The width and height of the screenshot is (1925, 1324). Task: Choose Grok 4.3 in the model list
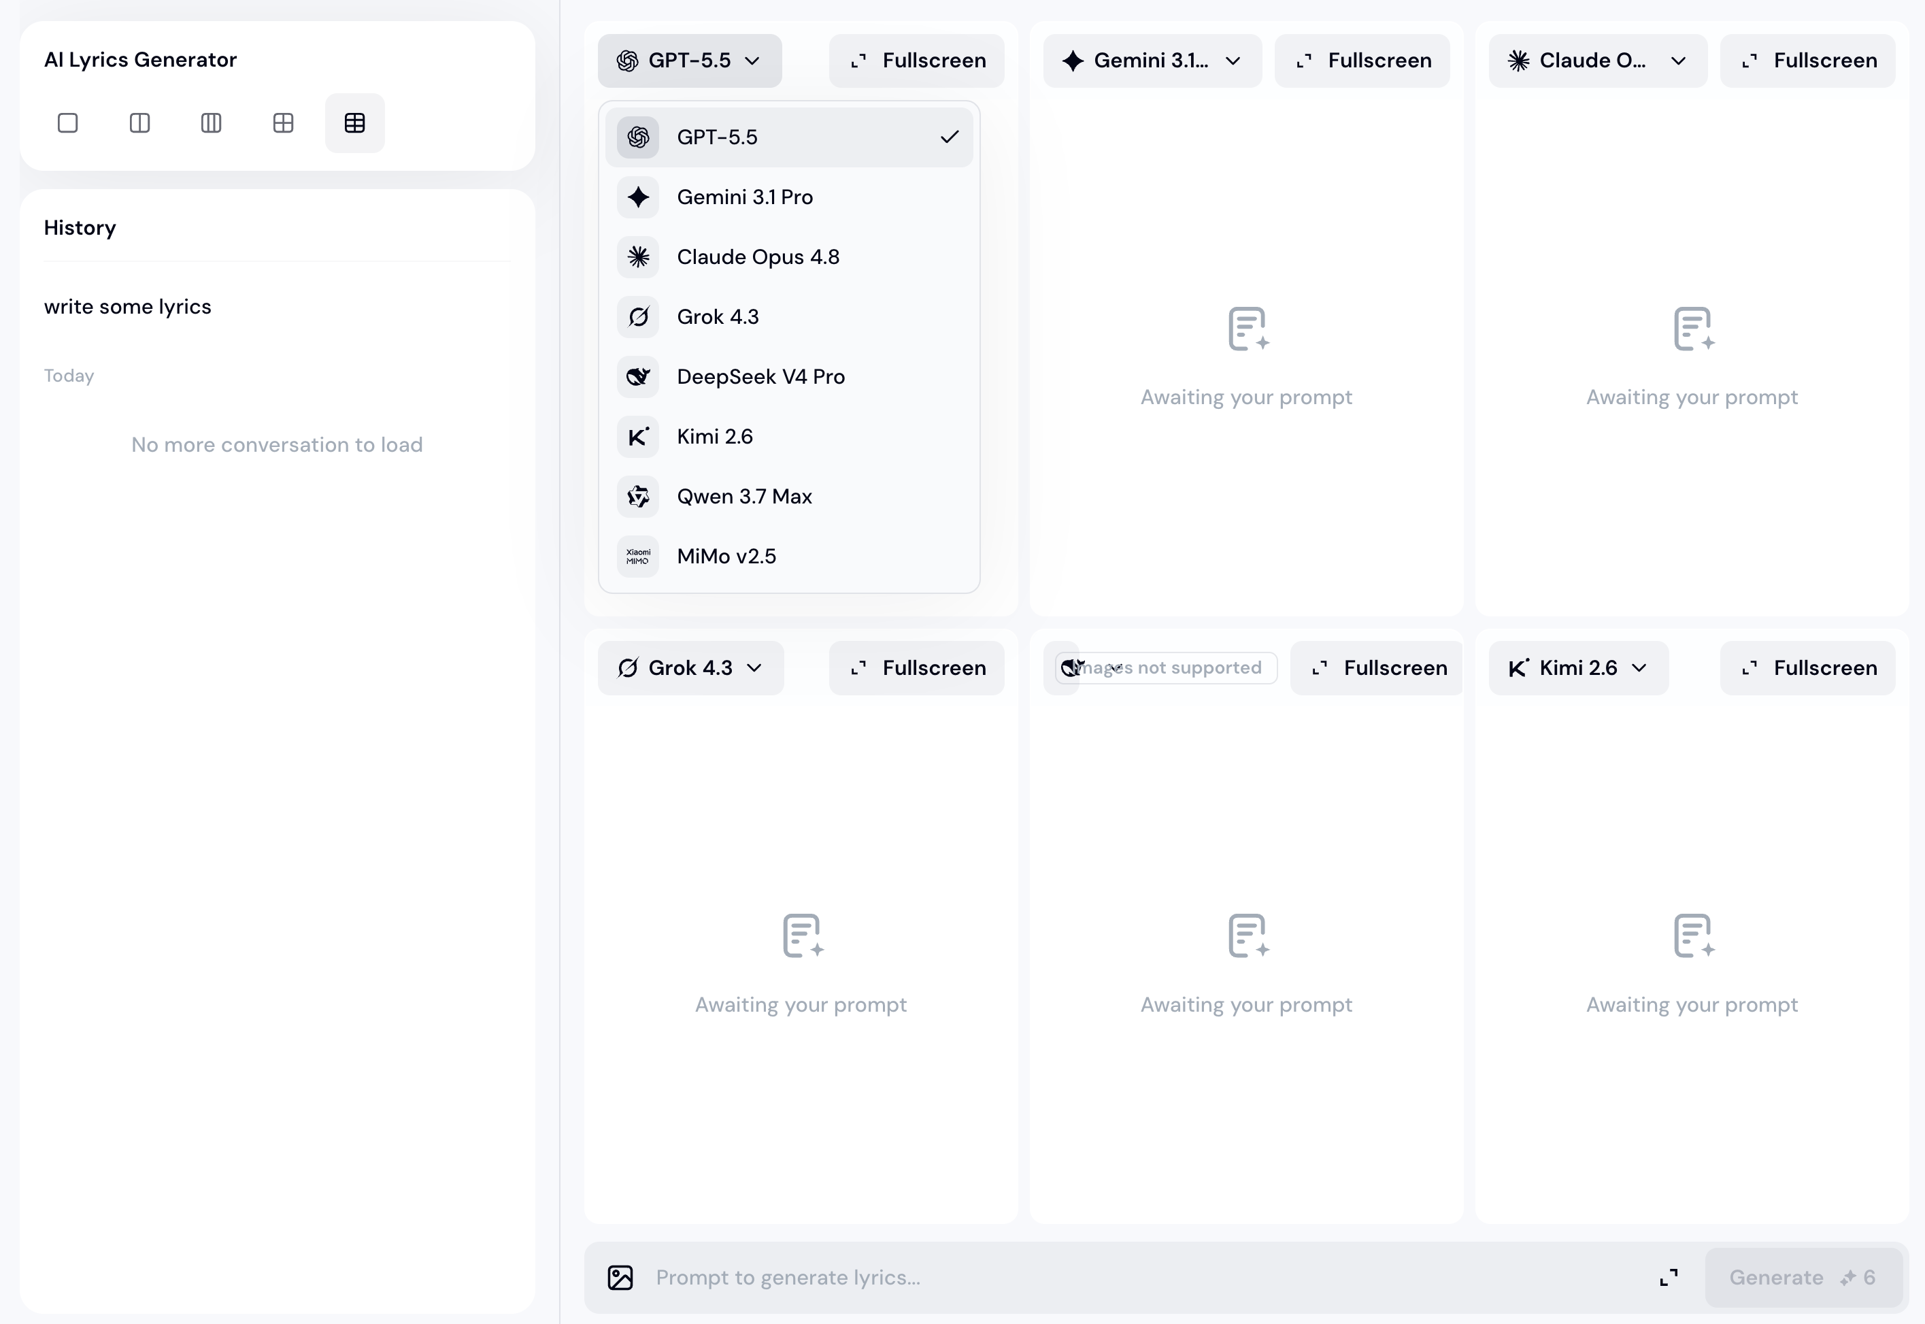789,317
